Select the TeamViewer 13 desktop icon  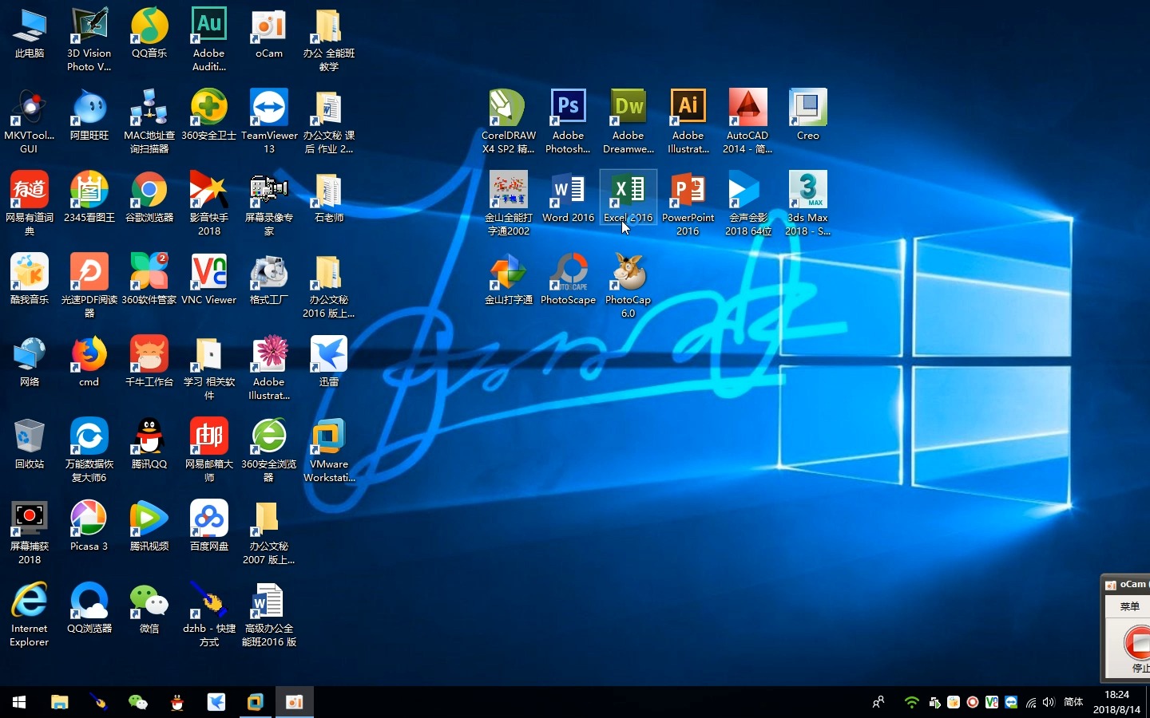(269, 121)
